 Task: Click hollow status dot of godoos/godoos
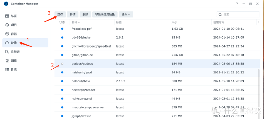pos(62,64)
